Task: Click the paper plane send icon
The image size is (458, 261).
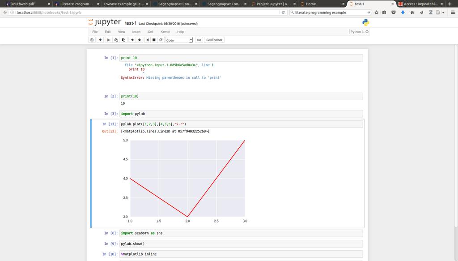Action: click(x=421, y=13)
